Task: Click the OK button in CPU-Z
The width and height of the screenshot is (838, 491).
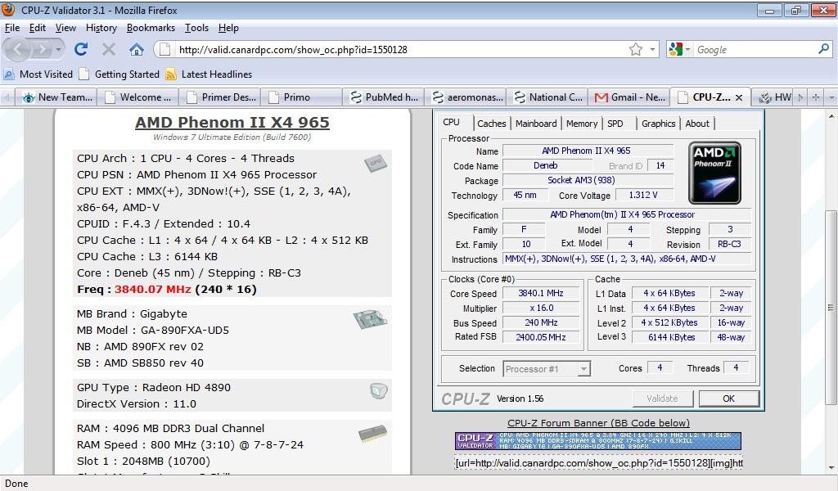Action: 729,399
